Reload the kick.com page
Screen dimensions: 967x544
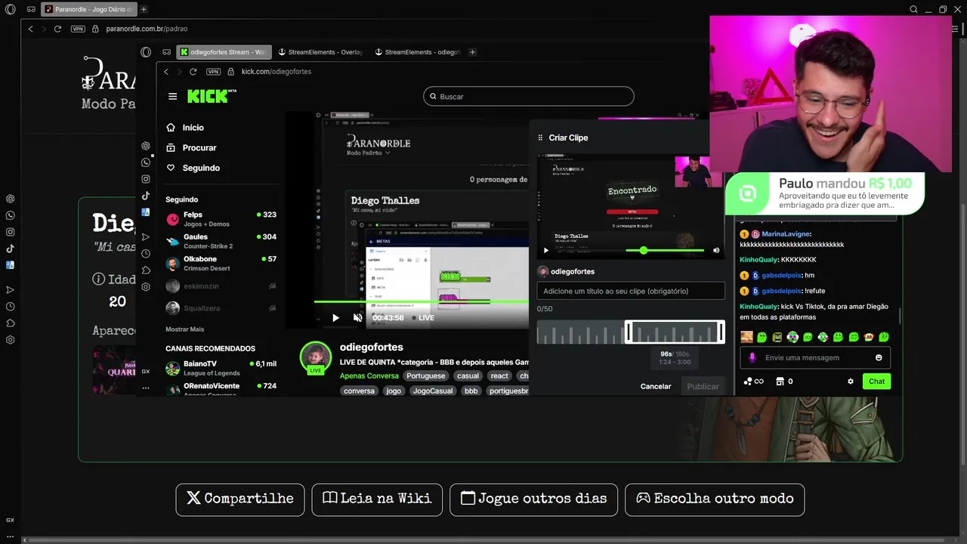(193, 72)
